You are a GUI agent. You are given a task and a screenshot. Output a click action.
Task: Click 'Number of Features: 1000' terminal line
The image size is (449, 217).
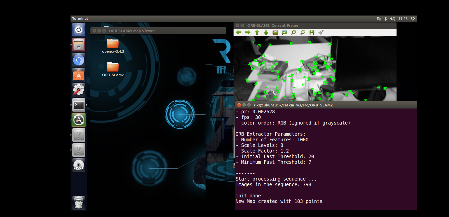pos(272,140)
